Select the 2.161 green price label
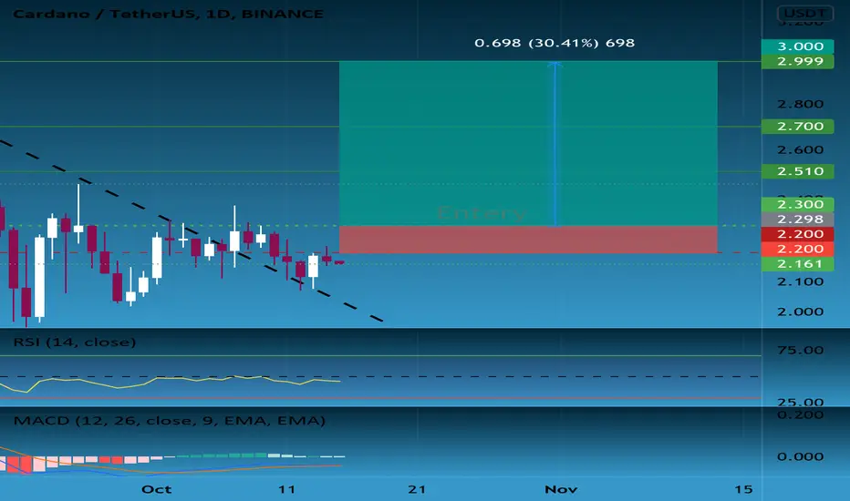850x501 pixels. (797, 264)
